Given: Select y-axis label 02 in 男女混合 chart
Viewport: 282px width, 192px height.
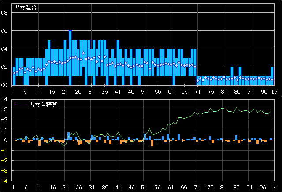Looking at the screenshot, I should tap(4, 67).
